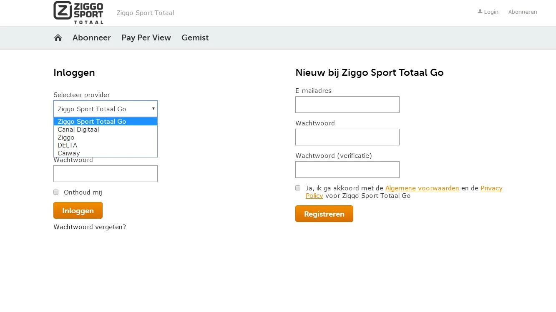Select Canal Digitaal from the provider list
Viewport: 556px width, 312px height.
click(78, 129)
